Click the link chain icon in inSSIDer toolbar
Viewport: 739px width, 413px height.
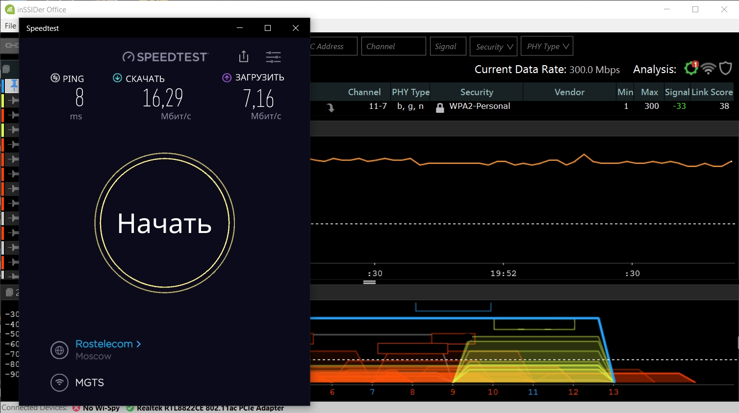[11, 46]
